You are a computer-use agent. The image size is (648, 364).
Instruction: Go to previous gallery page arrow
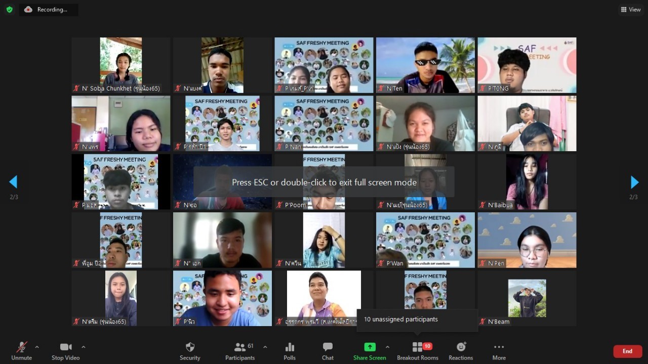point(14,182)
